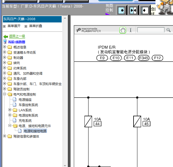Viewport: 173px width, 167px height.
Task: Click the FlashPaper search magnifier icon
Action: coord(169,30)
